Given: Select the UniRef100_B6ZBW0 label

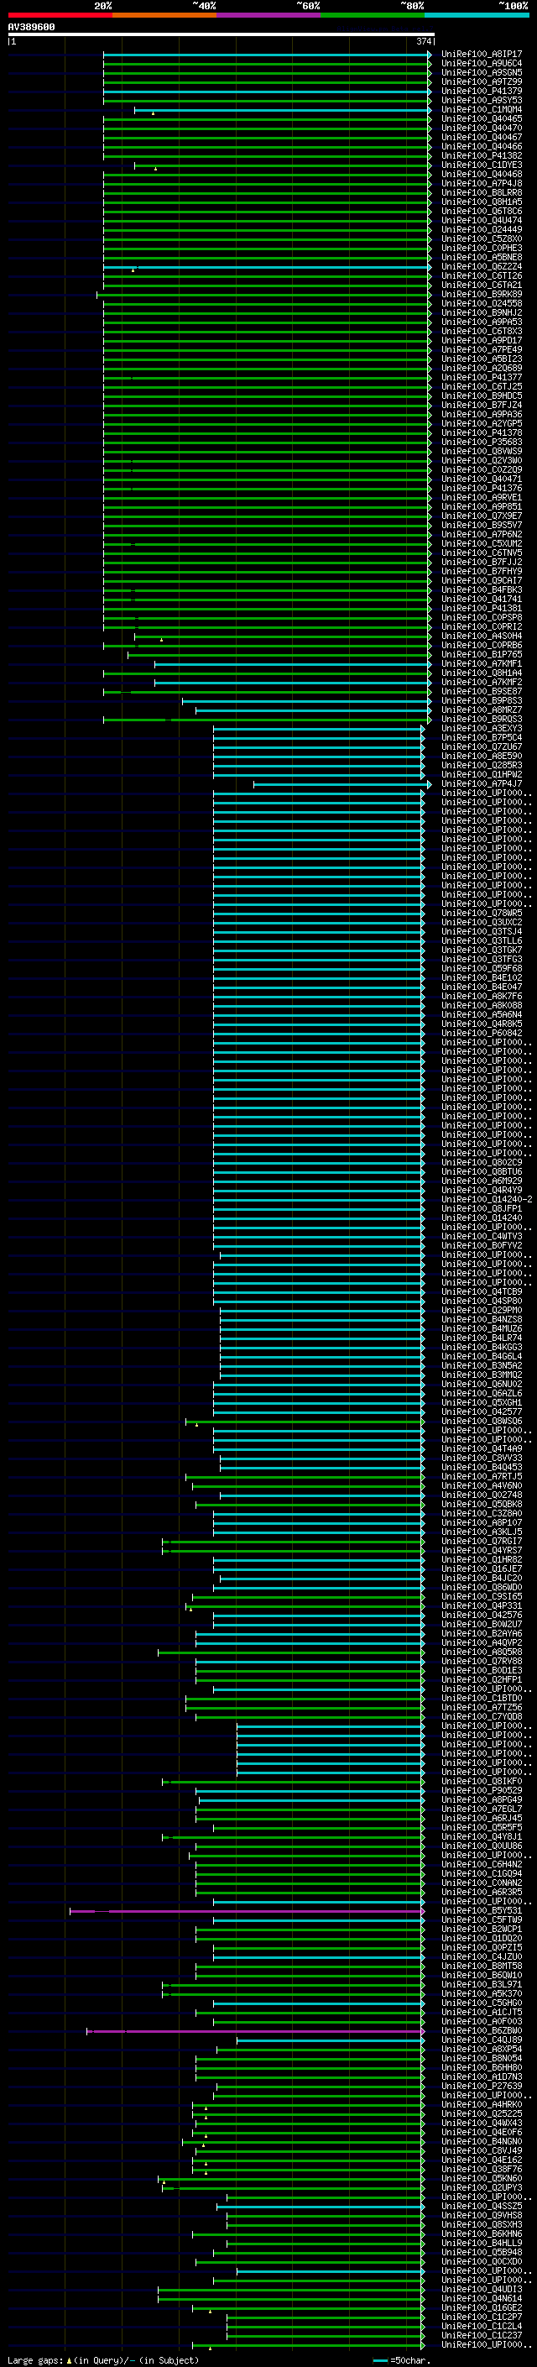Looking at the screenshot, I should click(x=482, y=2030).
